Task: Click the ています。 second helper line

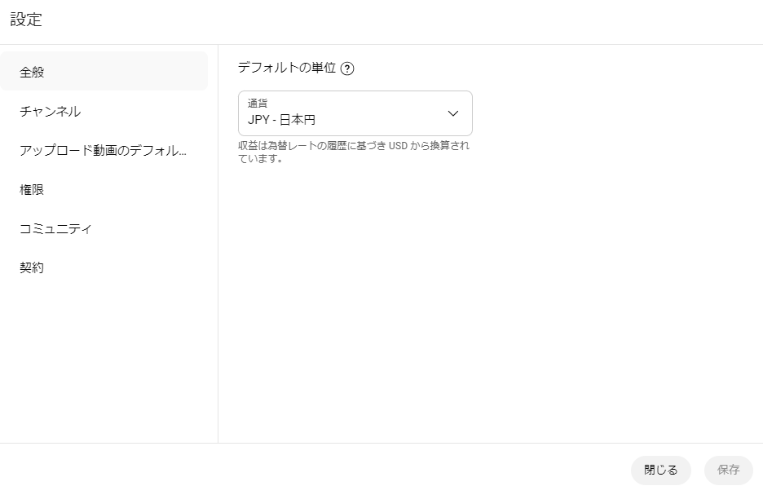Action: coord(260,159)
